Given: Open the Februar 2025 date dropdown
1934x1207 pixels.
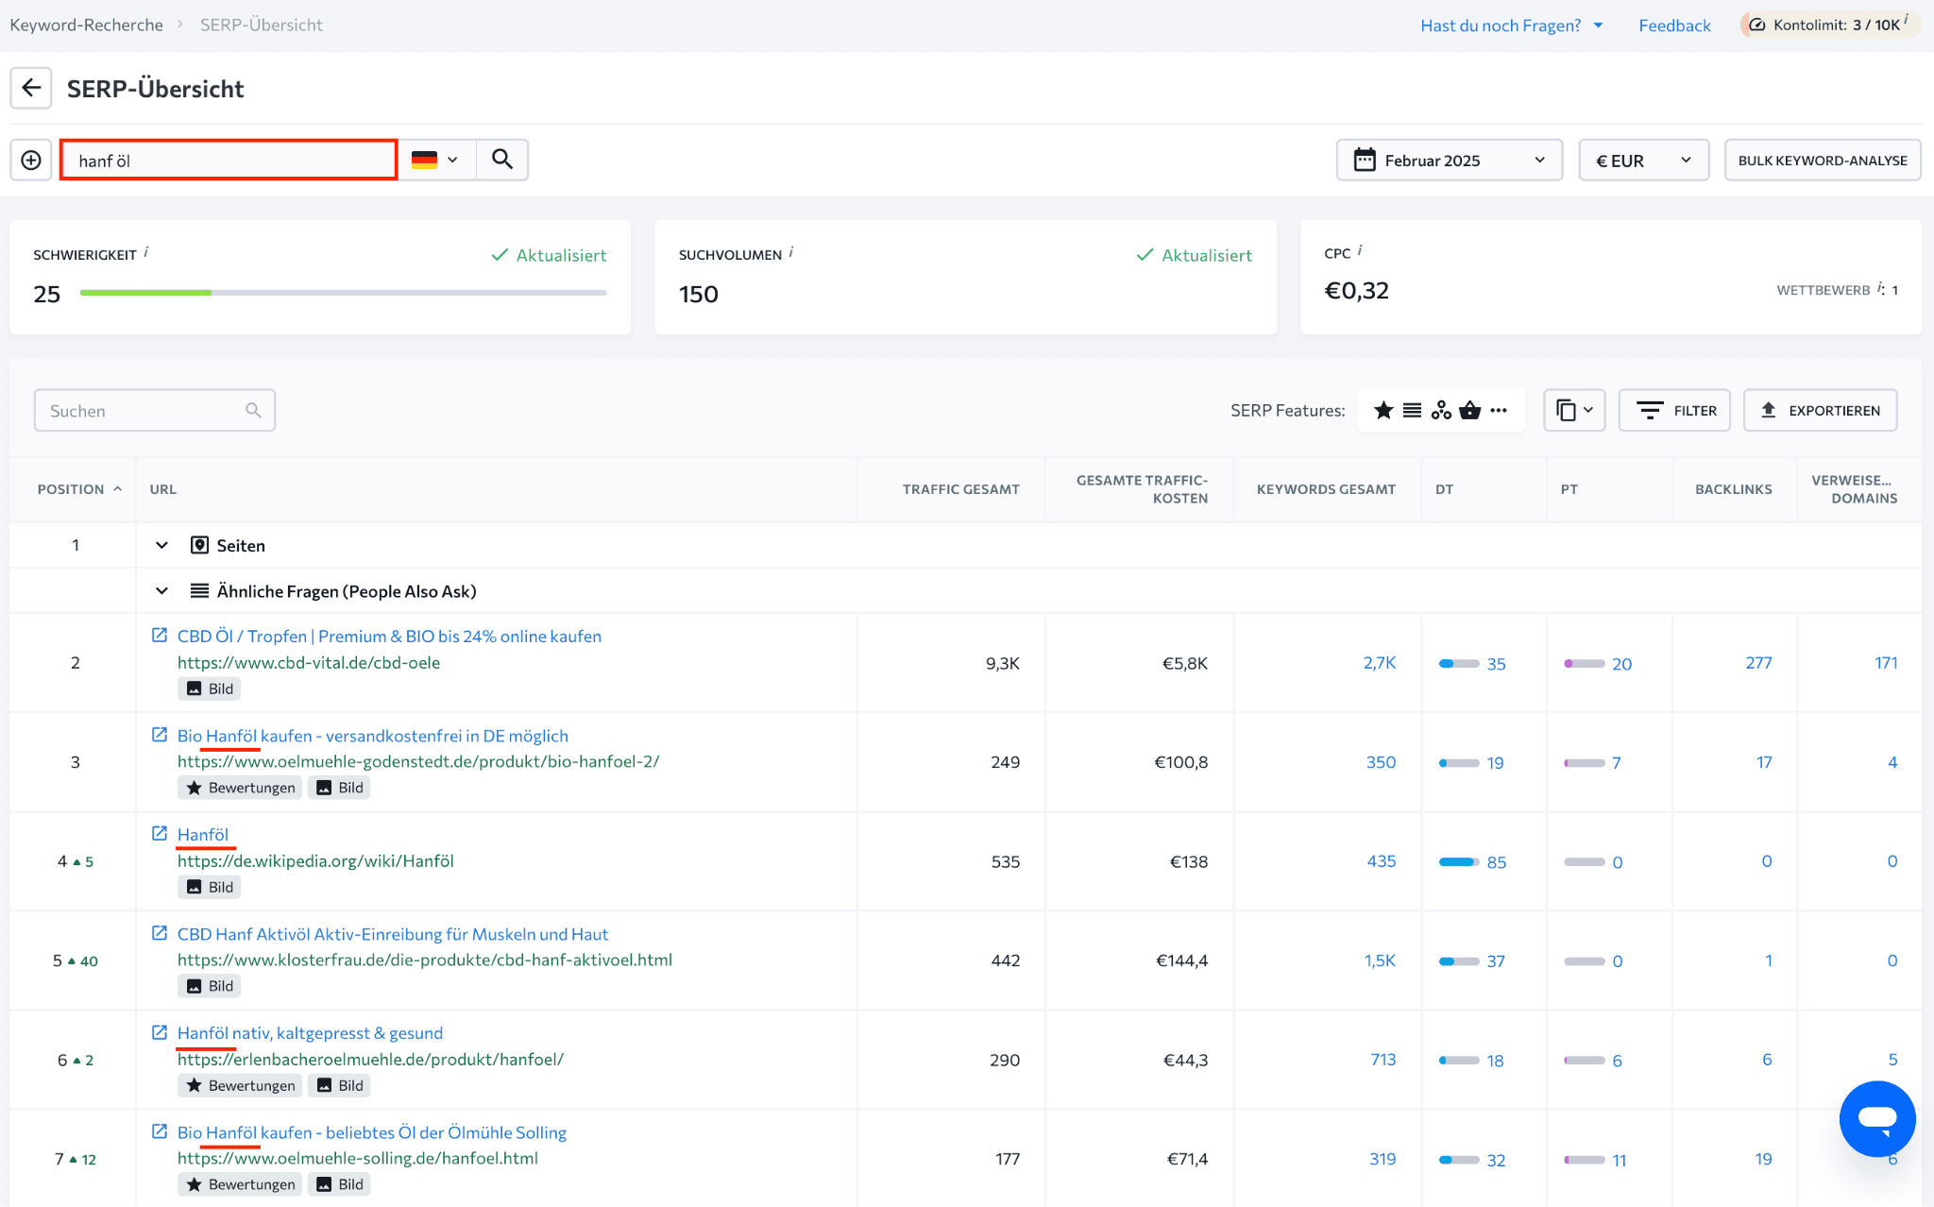Looking at the screenshot, I should [x=1450, y=160].
